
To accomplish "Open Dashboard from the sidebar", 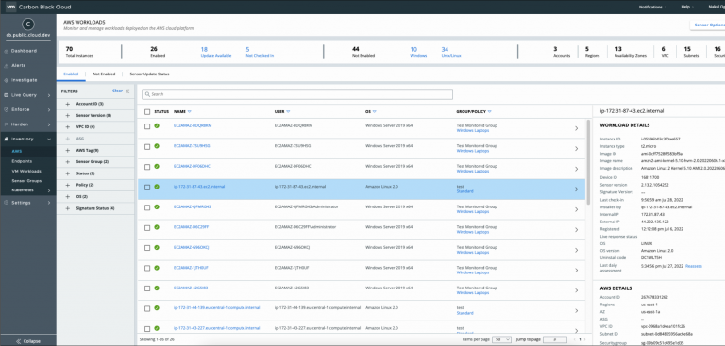I will point(24,51).
